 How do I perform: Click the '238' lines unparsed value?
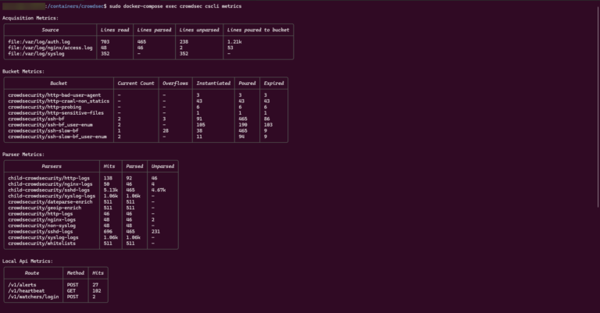184,41
